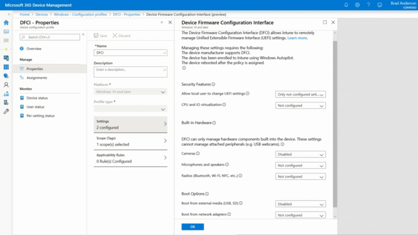This screenshot has width=418, height=235.
Task: Select Overview in the menu
Action: [34, 48]
